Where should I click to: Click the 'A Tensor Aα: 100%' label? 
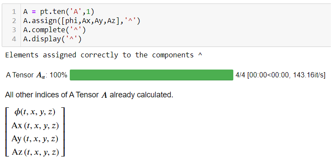pyautogui.click(x=37, y=75)
